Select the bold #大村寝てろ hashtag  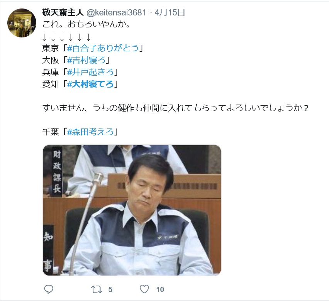90,84
